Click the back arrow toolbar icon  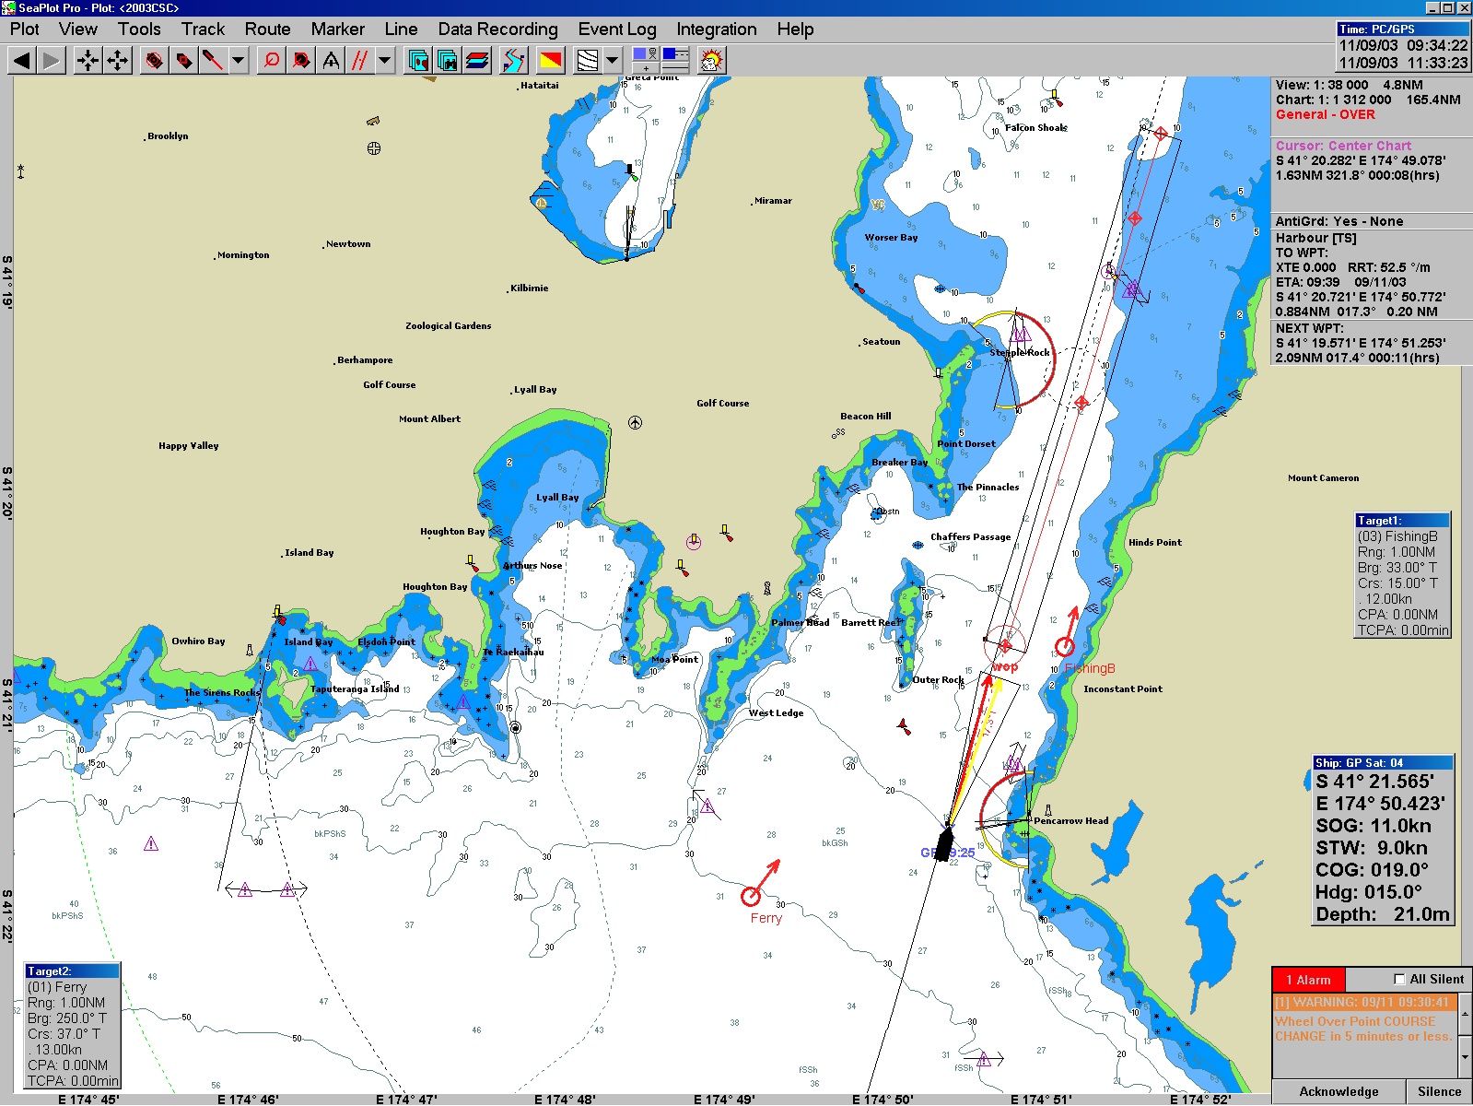(22, 61)
